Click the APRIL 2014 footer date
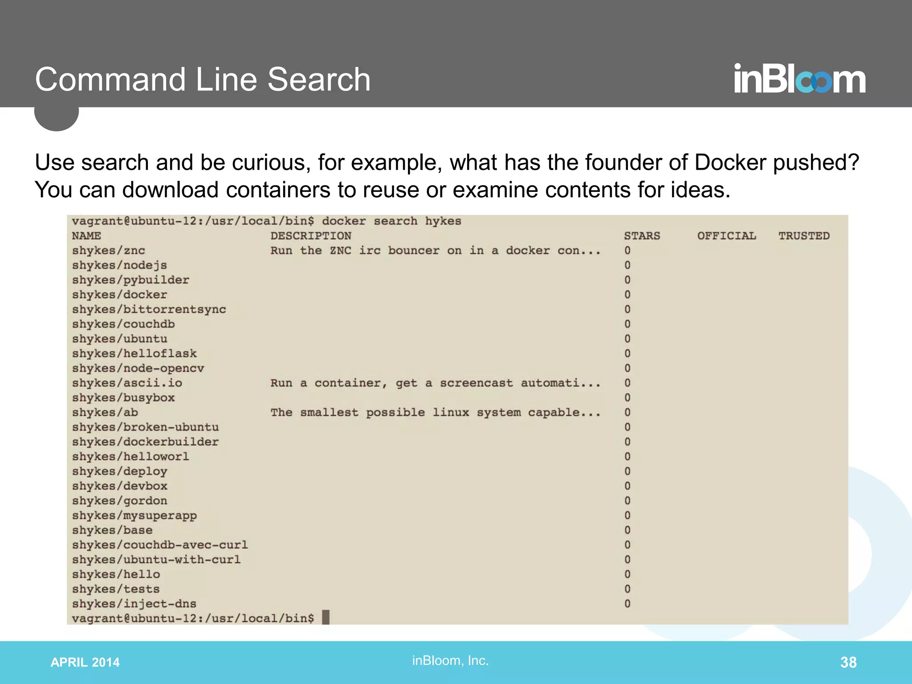Viewport: 912px width, 684px height. coord(85,663)
